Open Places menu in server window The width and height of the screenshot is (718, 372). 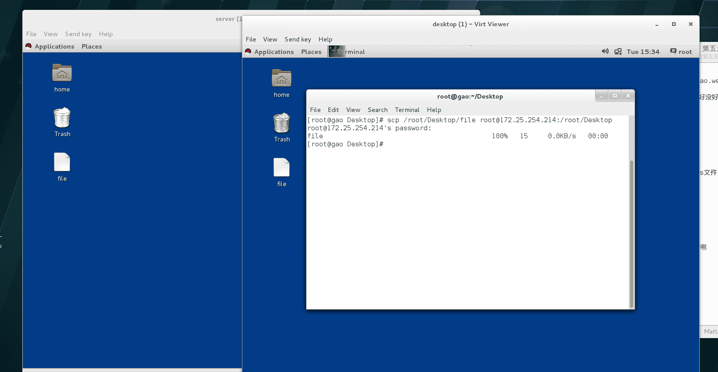[91, 46]
